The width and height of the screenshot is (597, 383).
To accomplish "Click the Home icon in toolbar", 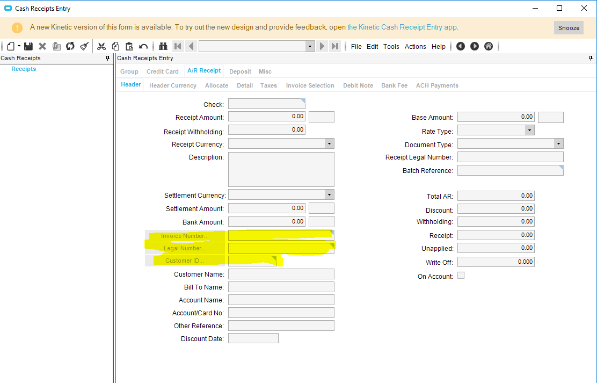I will click(x=489, y=47).
